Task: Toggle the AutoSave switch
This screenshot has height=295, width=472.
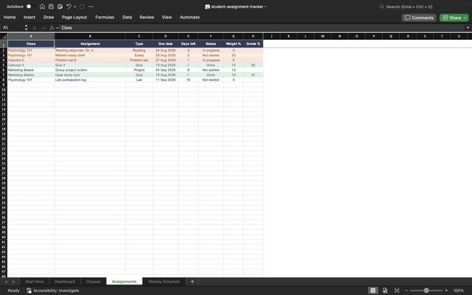Action: coord(29,7)
